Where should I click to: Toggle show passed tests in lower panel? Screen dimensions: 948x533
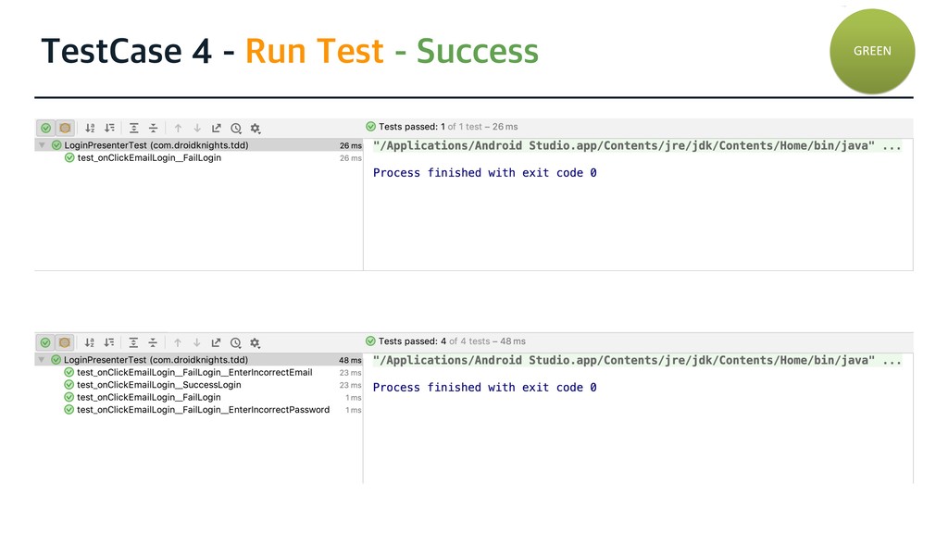[45, 341]
